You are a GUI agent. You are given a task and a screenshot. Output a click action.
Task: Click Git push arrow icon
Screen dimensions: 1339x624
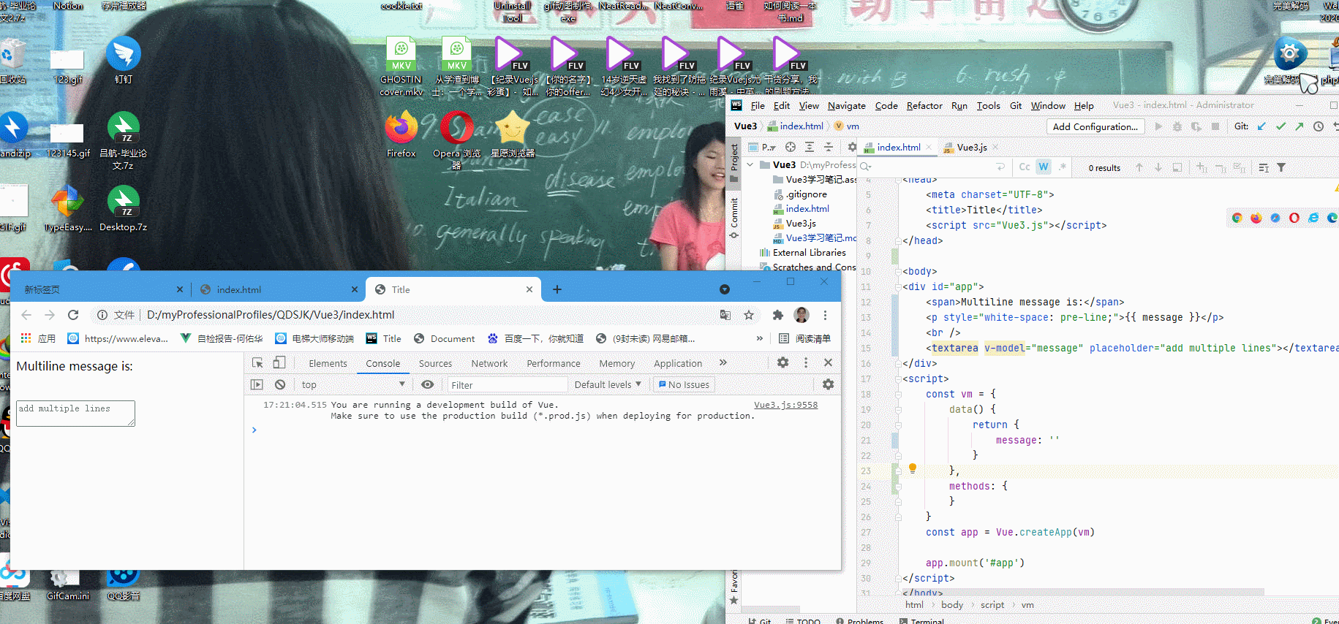click(1300, 126)
